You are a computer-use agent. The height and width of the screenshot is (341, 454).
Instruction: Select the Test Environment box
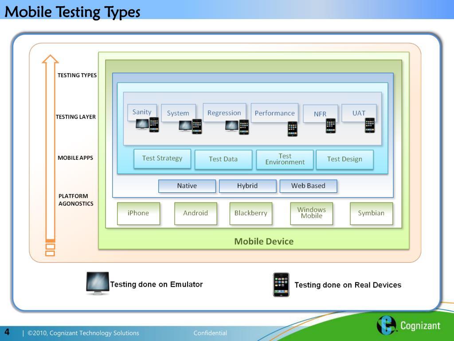285,159
